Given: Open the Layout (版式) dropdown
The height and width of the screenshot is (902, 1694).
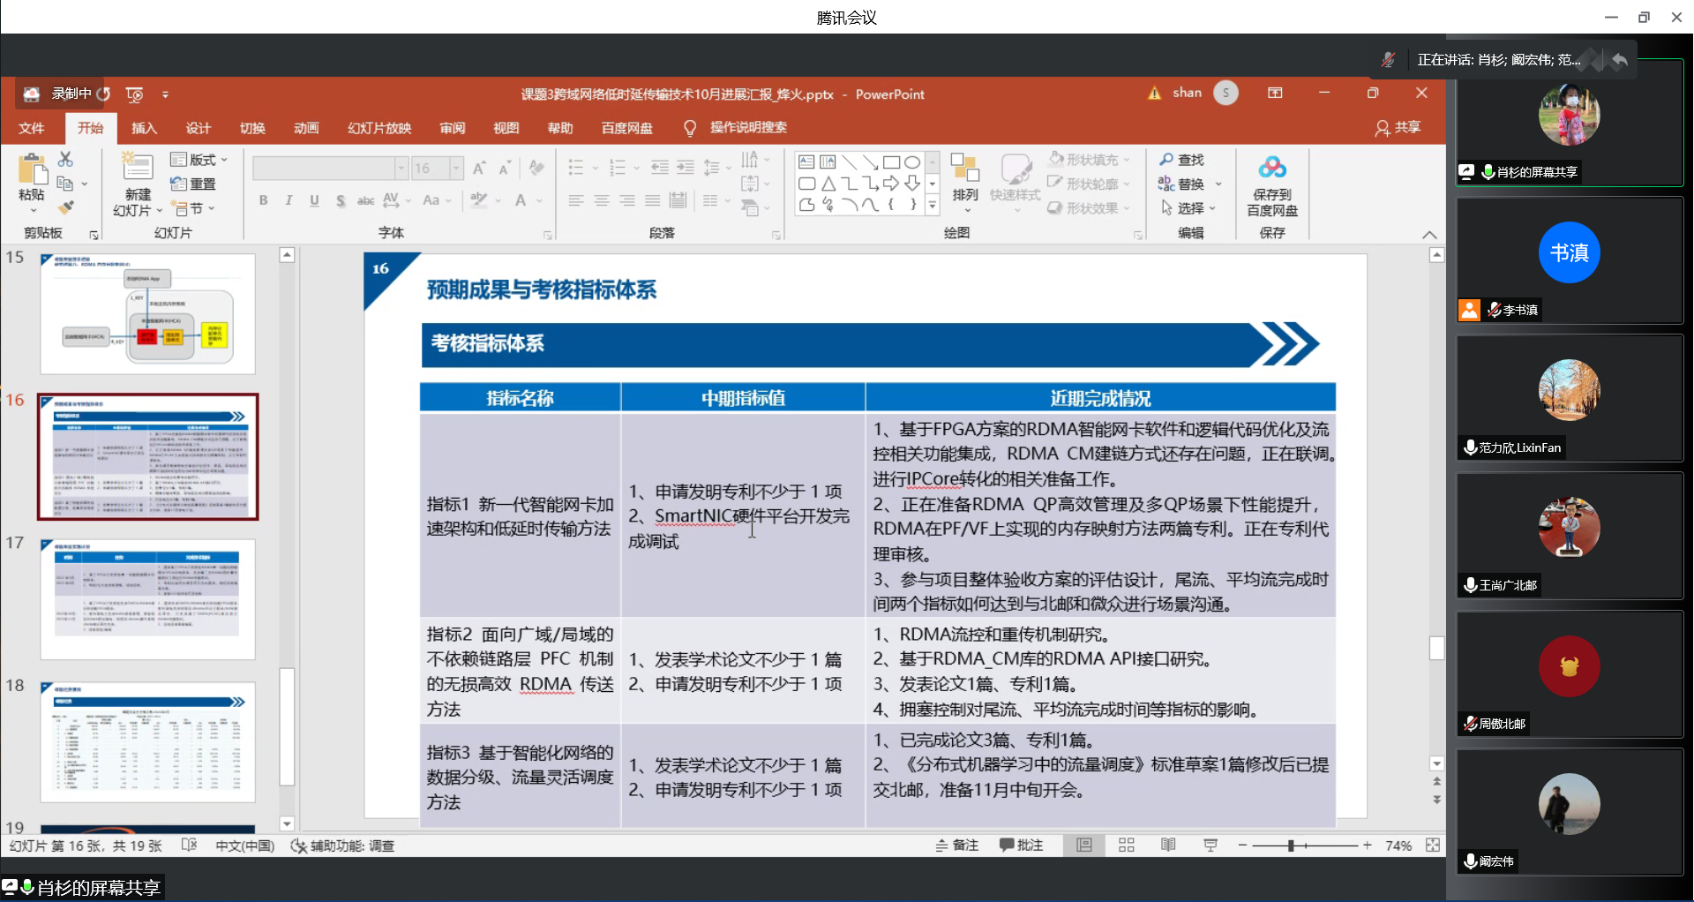Looking at the screenshot, I should coord(199,160).
